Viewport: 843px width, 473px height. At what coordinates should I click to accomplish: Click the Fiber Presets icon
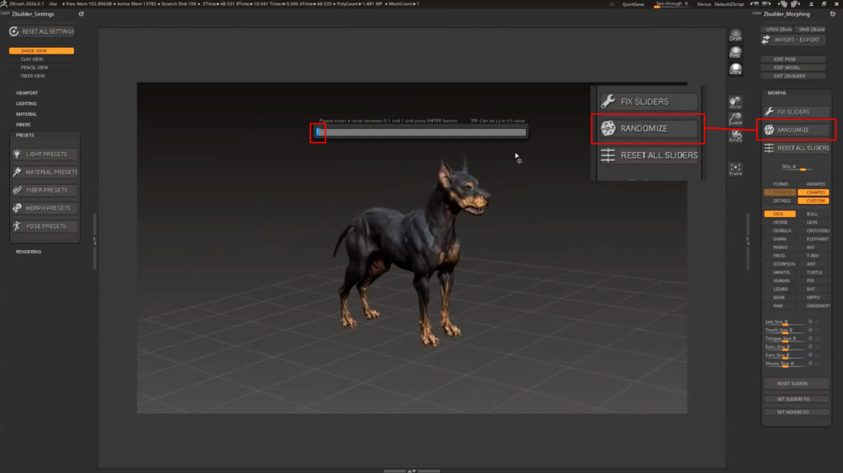tap(18, 190)
